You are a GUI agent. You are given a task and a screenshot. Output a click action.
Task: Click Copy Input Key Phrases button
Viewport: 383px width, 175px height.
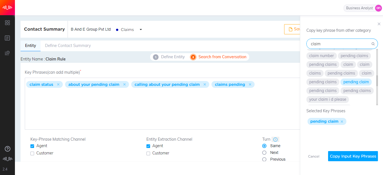(x=353, y=156)
